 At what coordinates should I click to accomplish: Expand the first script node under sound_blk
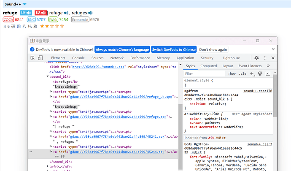pos(51,92)
